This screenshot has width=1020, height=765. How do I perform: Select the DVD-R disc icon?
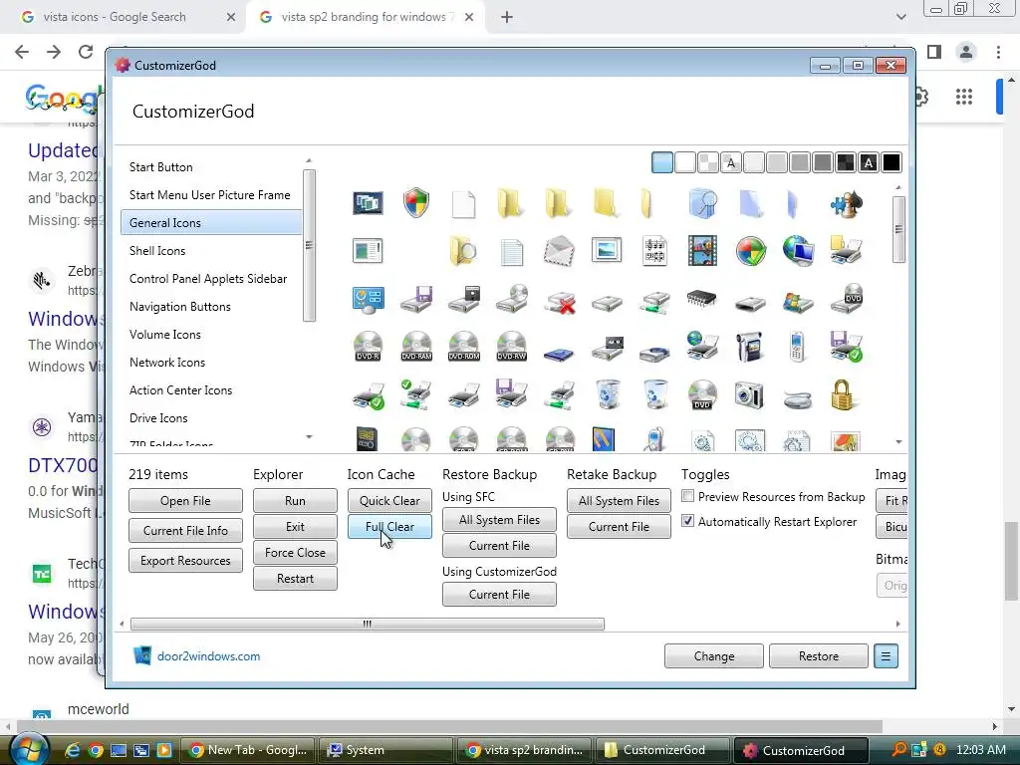click(368, 346)
